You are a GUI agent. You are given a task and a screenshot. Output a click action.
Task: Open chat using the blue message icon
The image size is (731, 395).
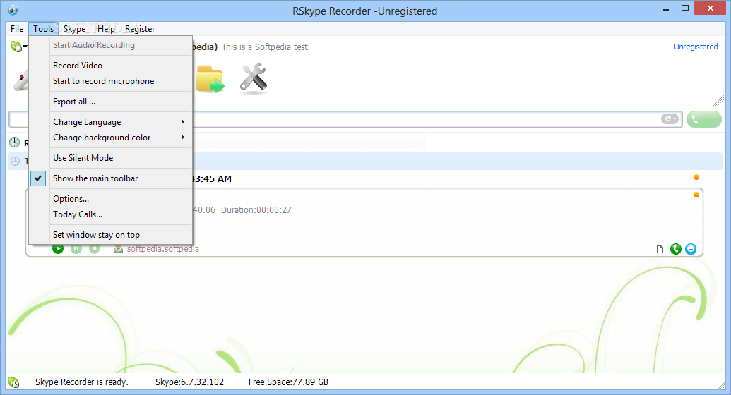[x=691, y=249]
